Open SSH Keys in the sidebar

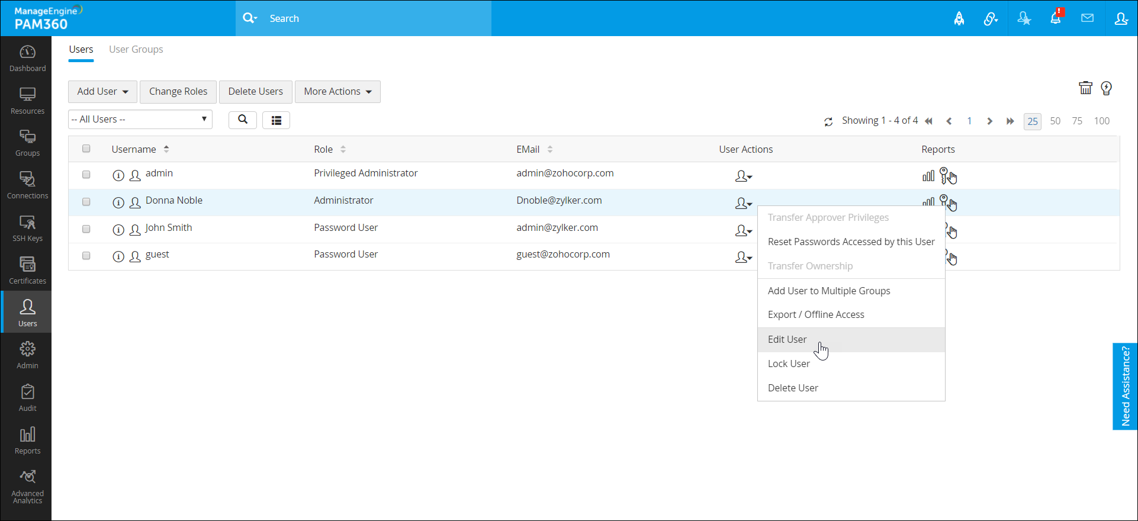pos(27,228)
